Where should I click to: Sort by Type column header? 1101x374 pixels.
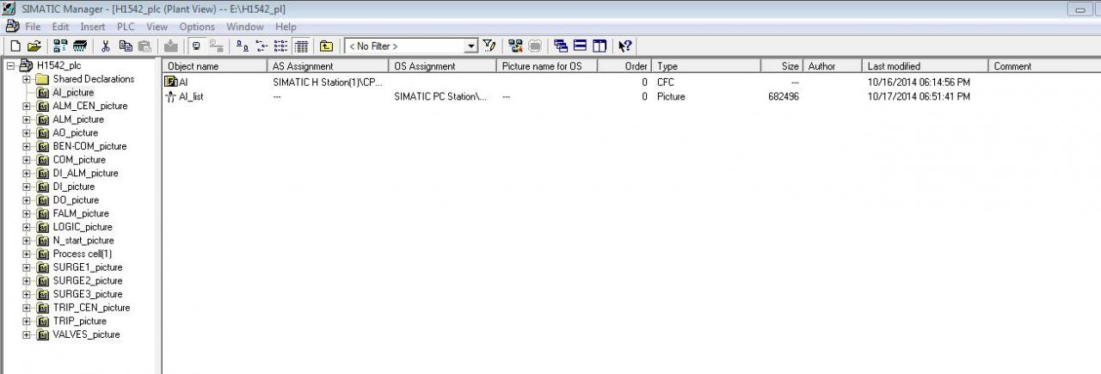[x=706, y=65]
